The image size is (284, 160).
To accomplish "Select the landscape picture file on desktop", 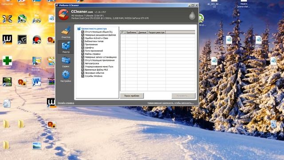I will point(37,146).
